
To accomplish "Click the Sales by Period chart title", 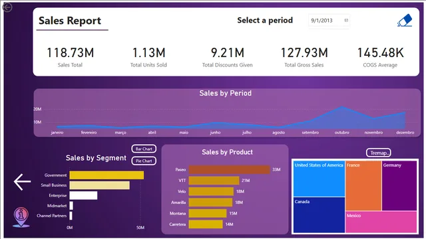I will tap(225, 93).
